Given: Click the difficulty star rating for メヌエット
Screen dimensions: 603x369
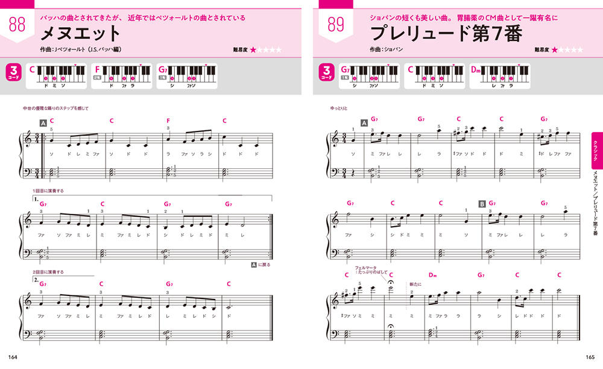Looking at the screenshot, I should pos(266,49).
